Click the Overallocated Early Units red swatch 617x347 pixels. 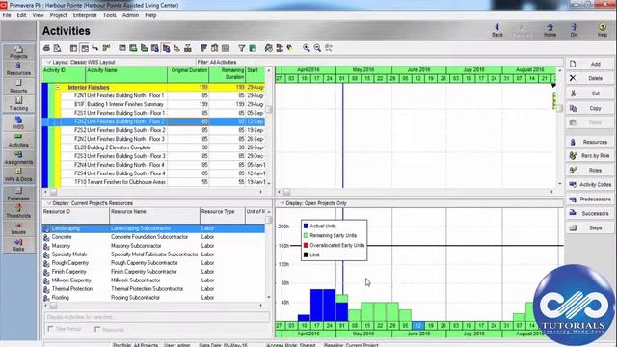point(306,245)
